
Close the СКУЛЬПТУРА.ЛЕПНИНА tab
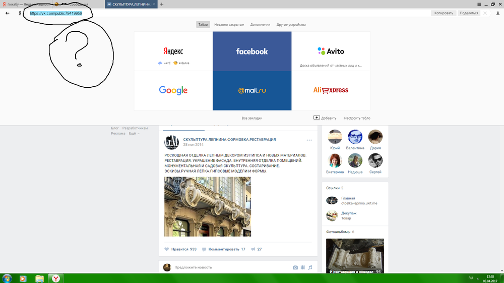[154, 4]
